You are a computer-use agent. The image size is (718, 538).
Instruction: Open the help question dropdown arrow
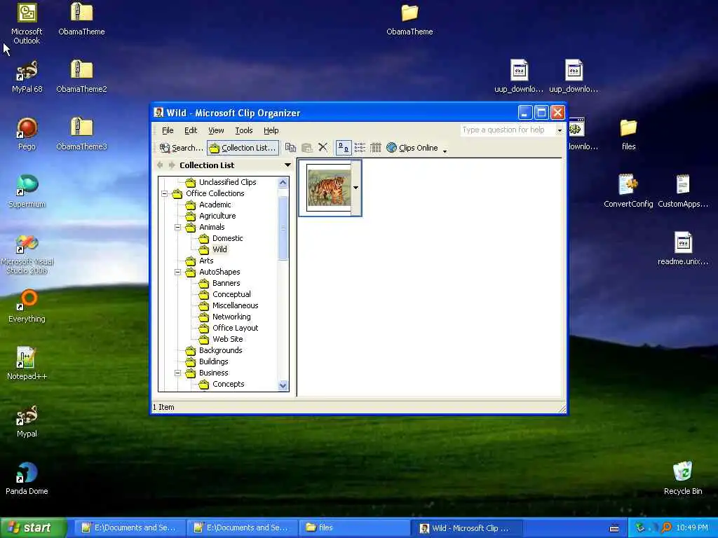[x=559, y=130]
